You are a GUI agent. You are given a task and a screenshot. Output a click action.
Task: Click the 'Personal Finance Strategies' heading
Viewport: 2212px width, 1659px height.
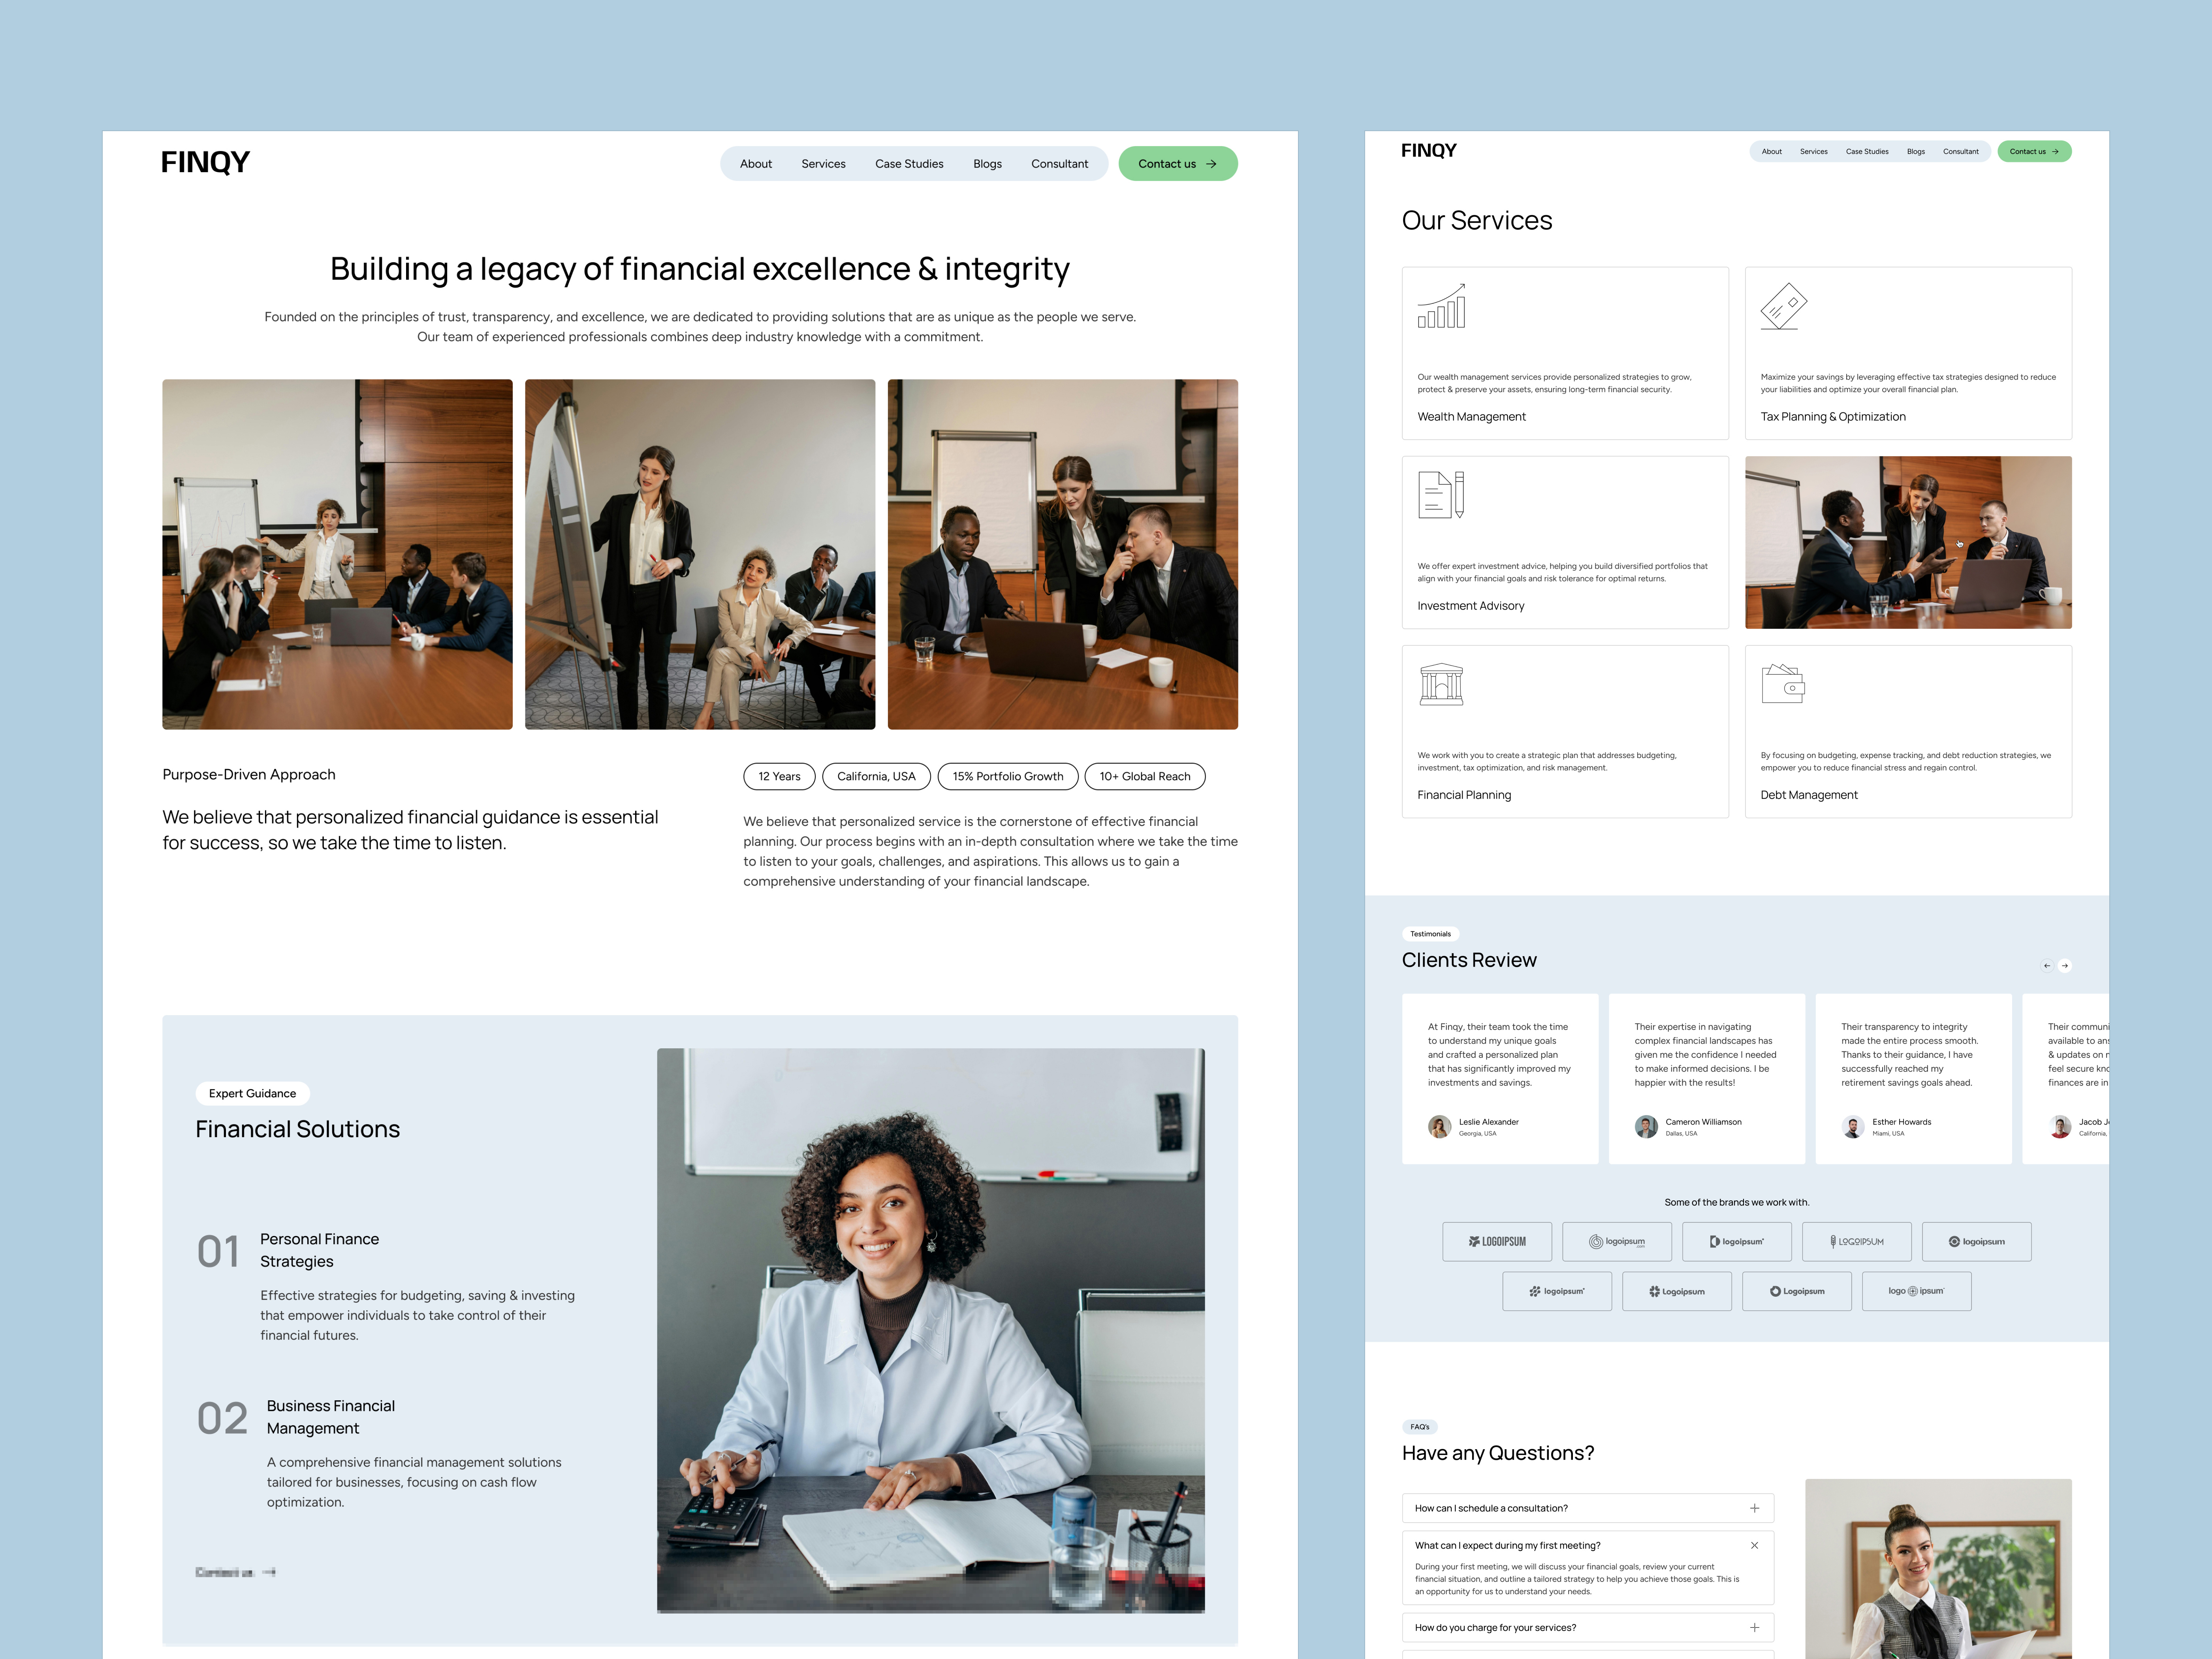(319, 1250)
